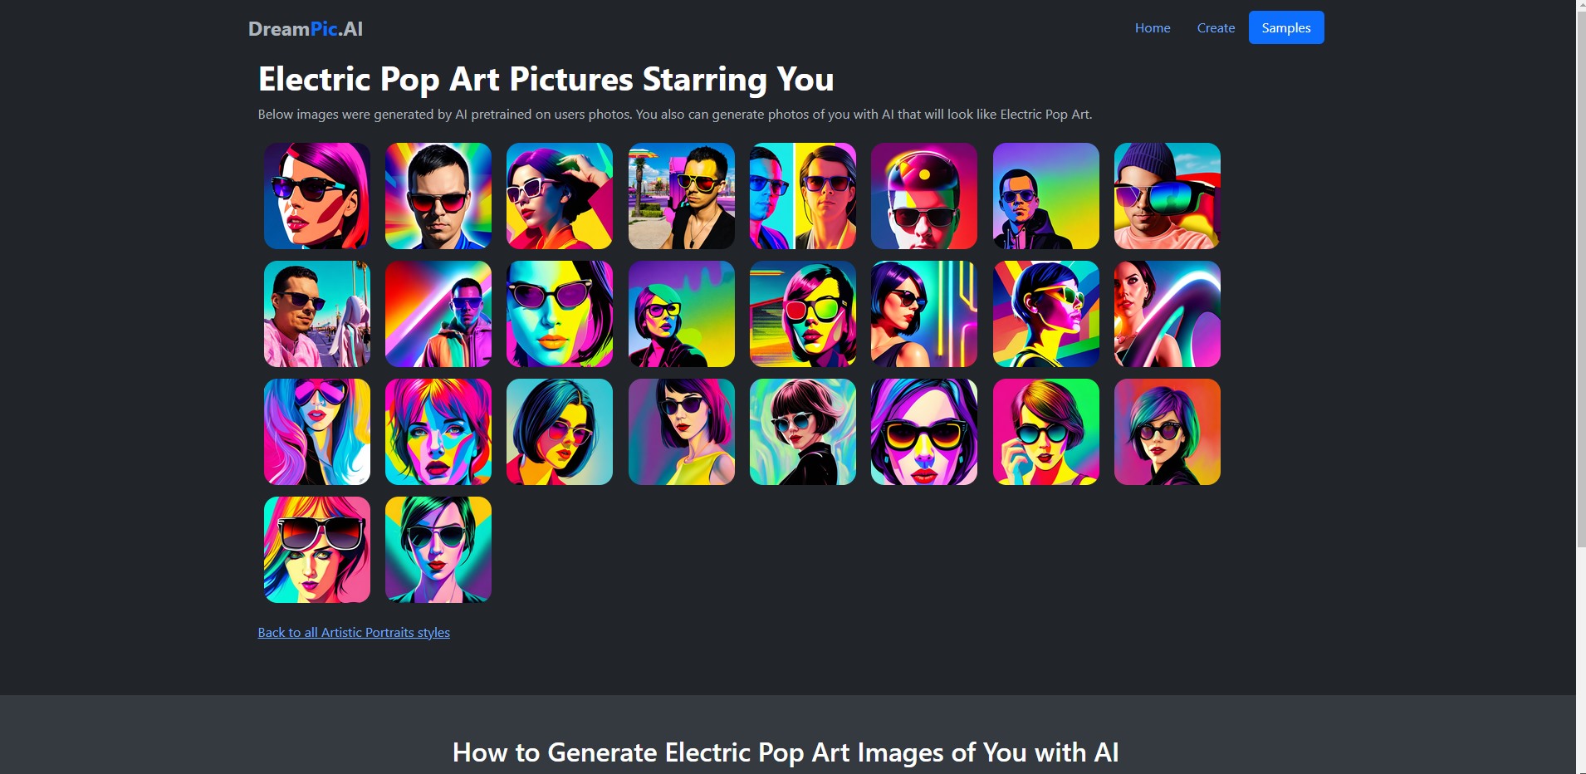Screen dimensions: 1586x774
Task: View profile woman with yellow-framed glasses
Action: click(1046, 314)
